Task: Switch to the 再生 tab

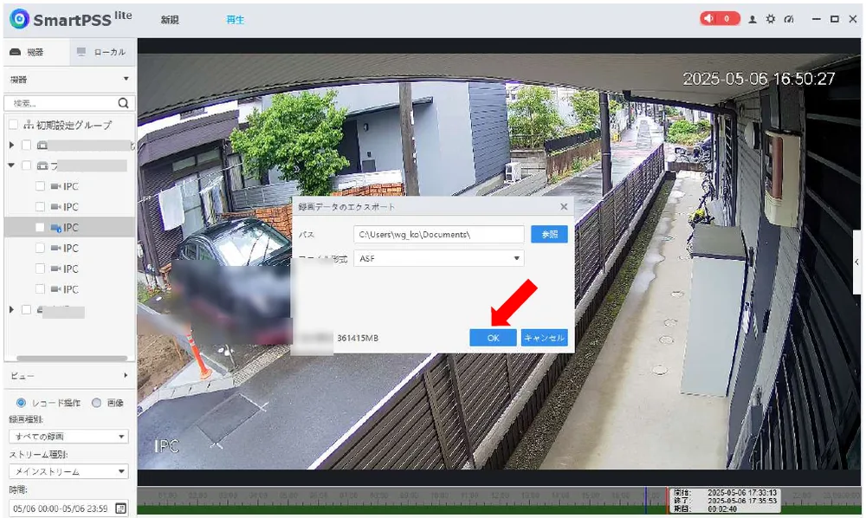Action: (236, 19)
